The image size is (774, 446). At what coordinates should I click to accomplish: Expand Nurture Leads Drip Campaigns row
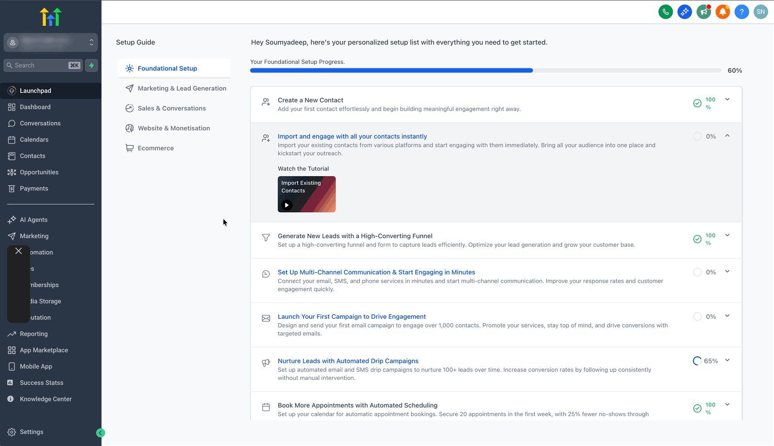click(x=727, y=360)
